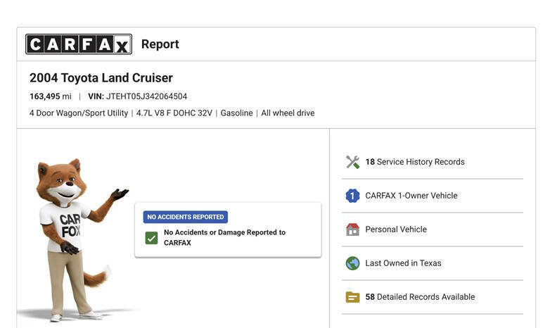Select the Personal Vehicle row
The width and height of the screenshot is (550, 328).
(x=433, y=229)
